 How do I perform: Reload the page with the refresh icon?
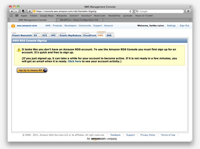130,11
